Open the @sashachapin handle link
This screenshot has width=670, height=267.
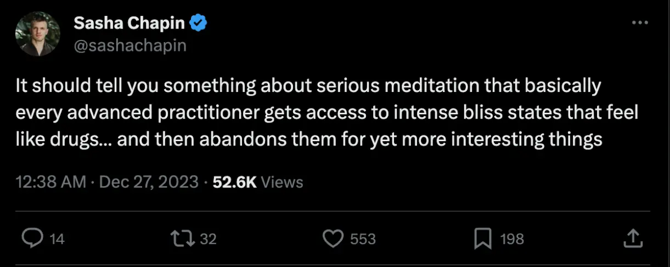tap(130, 45)
